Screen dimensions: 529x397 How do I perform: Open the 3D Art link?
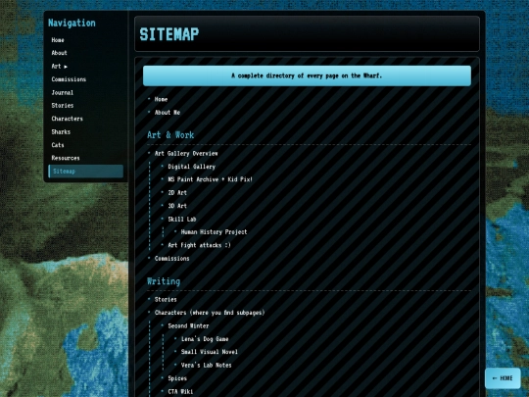[x=177, y=206]
